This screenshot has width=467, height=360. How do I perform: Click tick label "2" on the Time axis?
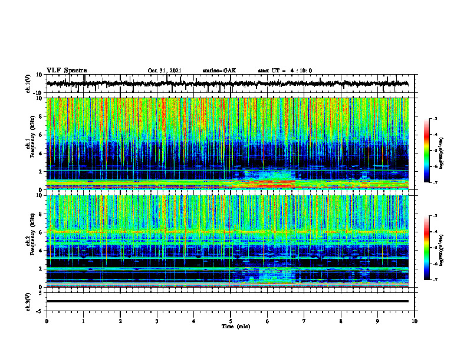click(120, 321)
